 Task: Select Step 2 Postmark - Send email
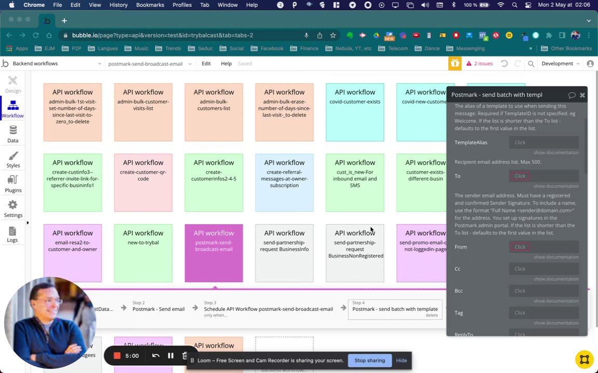pos(159,306)
